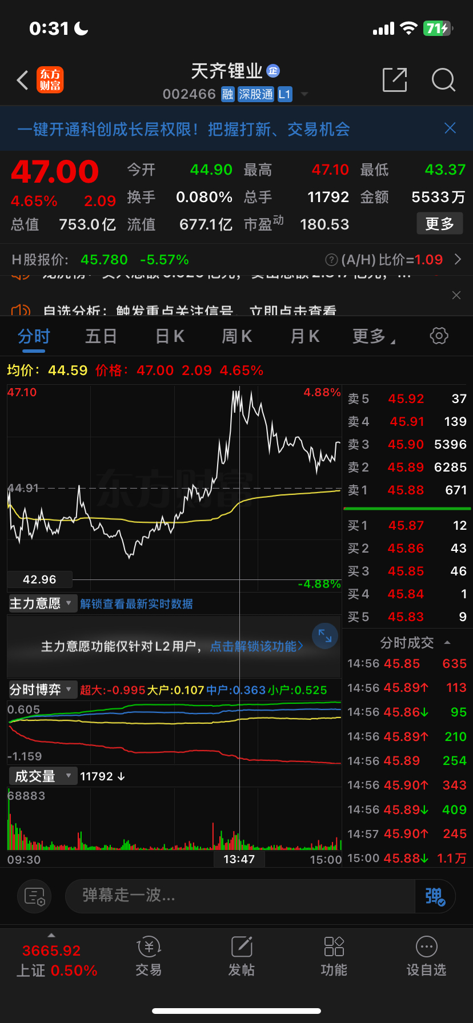Switch to the 日K chart tab
This screenshot has height=1023, width=473.
coord(170,336)
